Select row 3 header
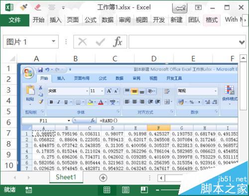This screenshot has width=249, height=196. [8, 90]
